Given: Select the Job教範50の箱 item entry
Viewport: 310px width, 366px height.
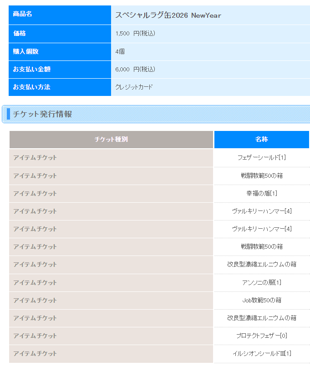Looking at the screenshot, I should (x=261, y=300).
